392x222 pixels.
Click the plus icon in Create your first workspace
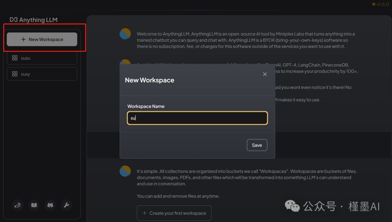[144, 213]
